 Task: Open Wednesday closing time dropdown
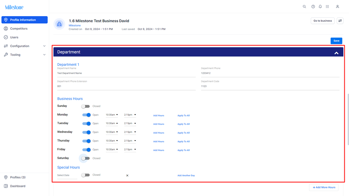(x=130, y=132)
